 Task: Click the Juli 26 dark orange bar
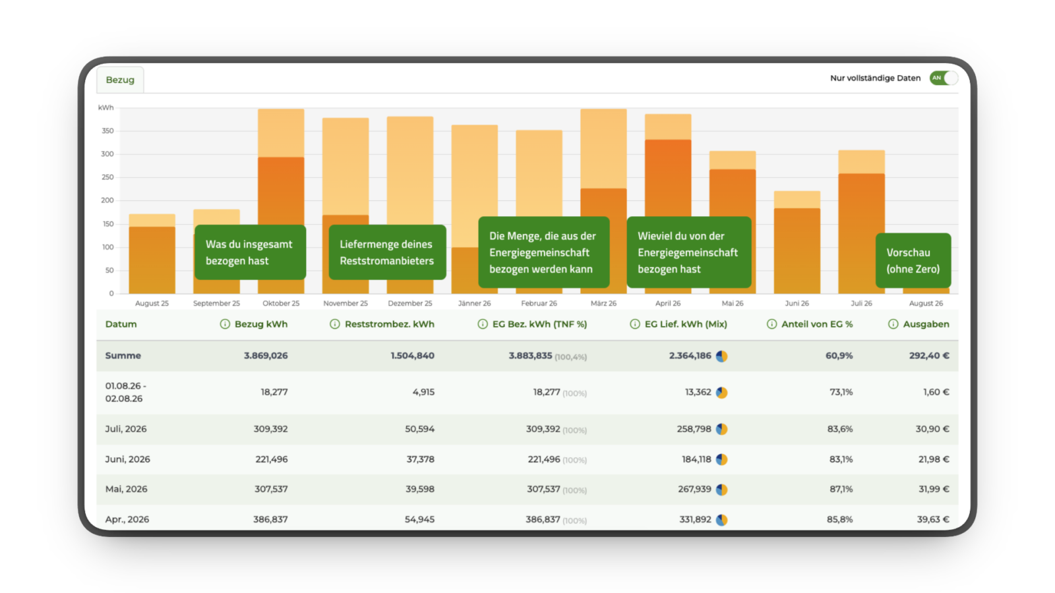coord(861,233)
